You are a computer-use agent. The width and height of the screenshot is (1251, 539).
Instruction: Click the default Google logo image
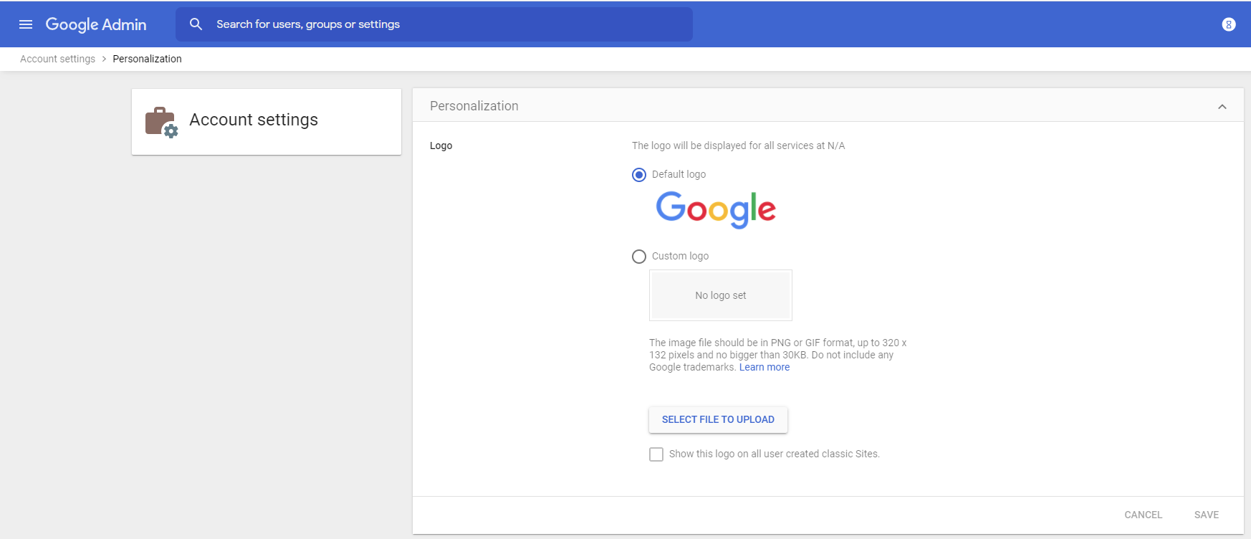716,209
